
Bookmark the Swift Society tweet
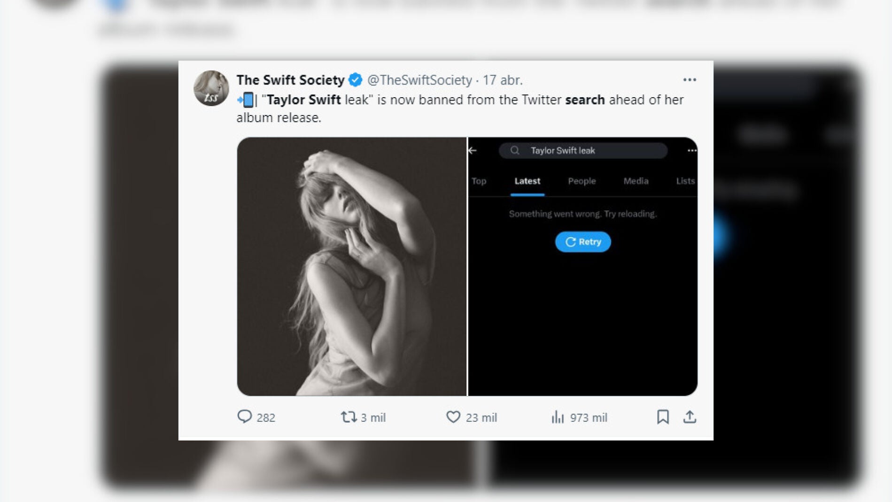click(663, 417)
